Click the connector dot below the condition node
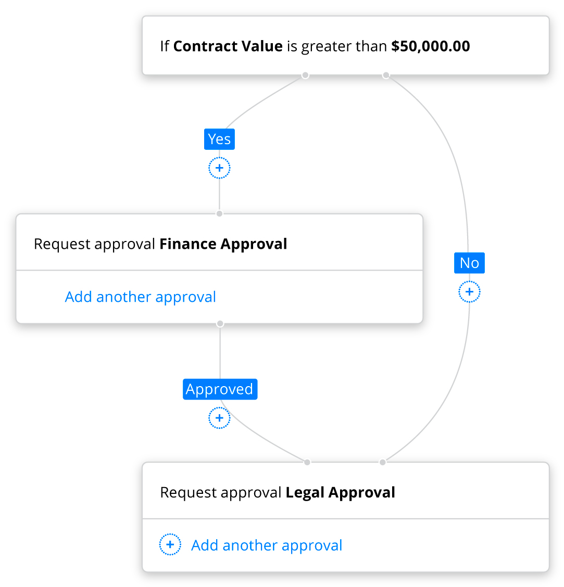 (x=305, y=75)
